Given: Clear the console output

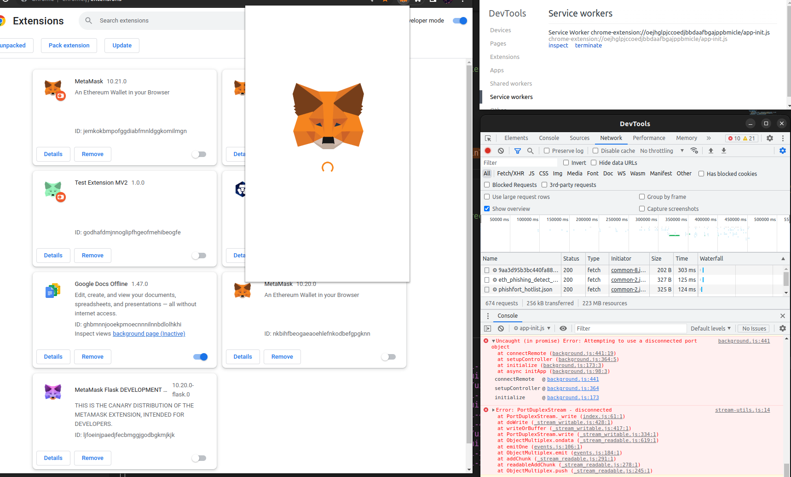Looking at the screenshot, I should (x=501, y=328).
